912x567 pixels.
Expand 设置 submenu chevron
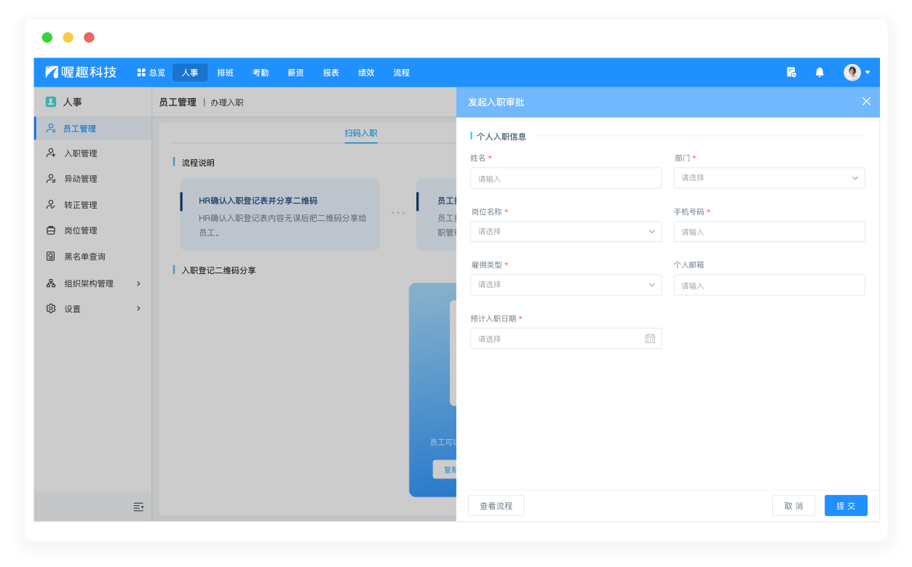(138, 309)
